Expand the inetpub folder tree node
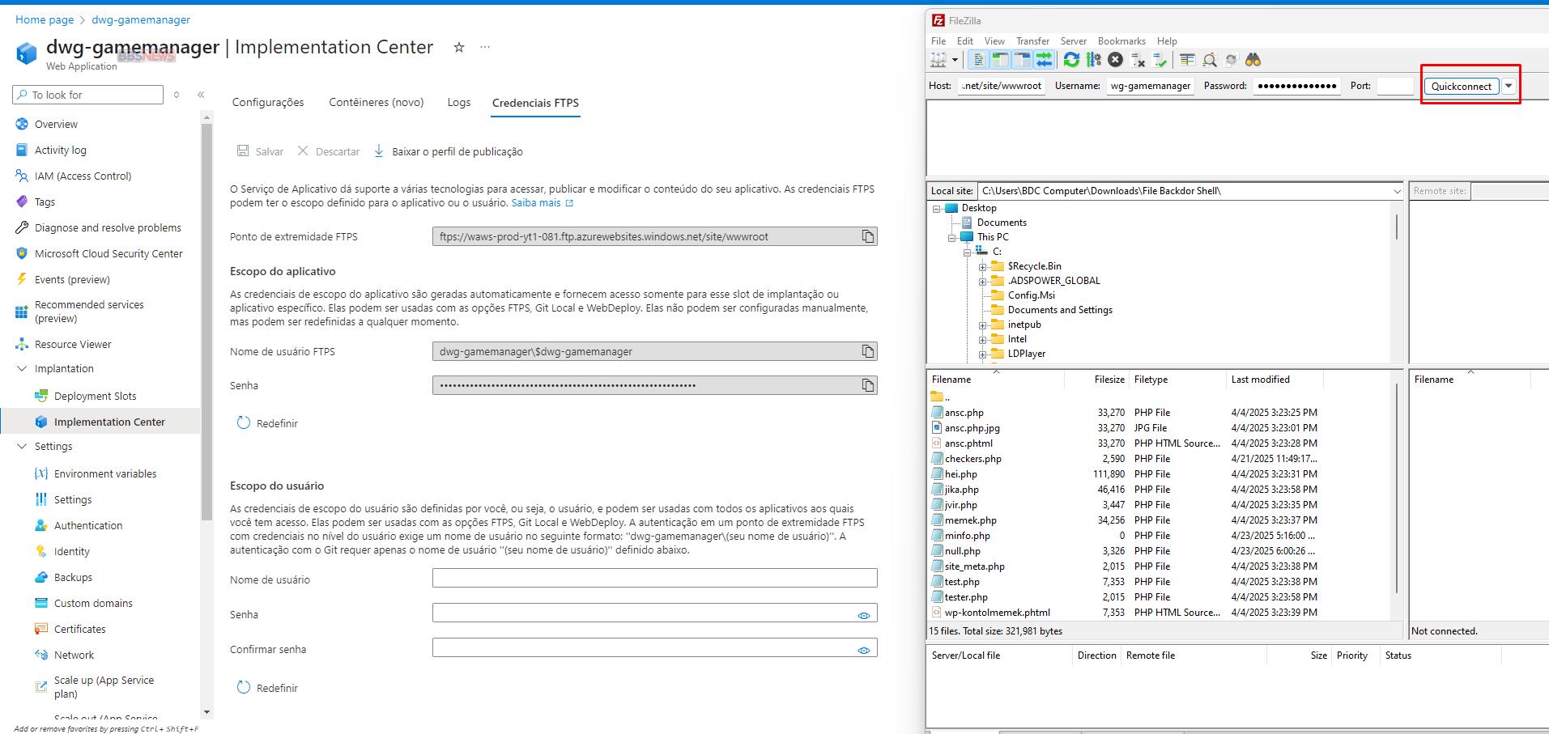The height and width of the screenshot is (734, 1549). [x=982, y=325]
